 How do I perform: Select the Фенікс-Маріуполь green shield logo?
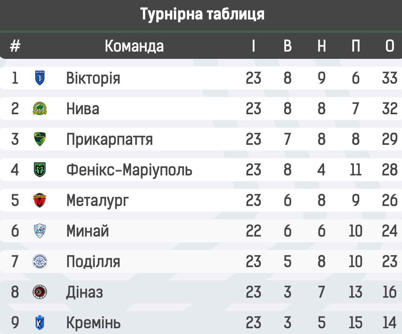point(40,170)
